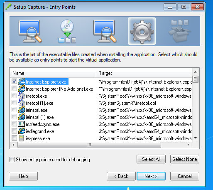This screenshot has width=213, height=190.
Task: Click the Internet Explorer.exe row icon
Action: coord(22,81)
